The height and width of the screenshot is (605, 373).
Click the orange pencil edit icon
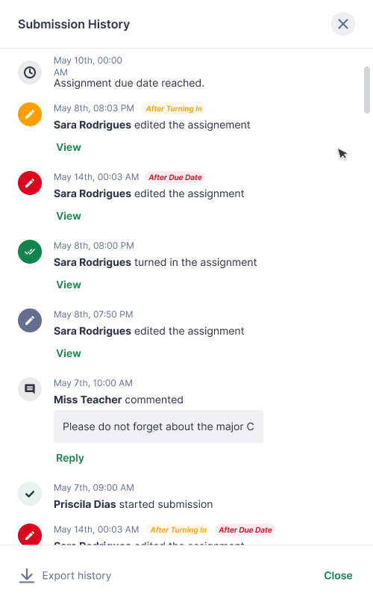(30, 114)
